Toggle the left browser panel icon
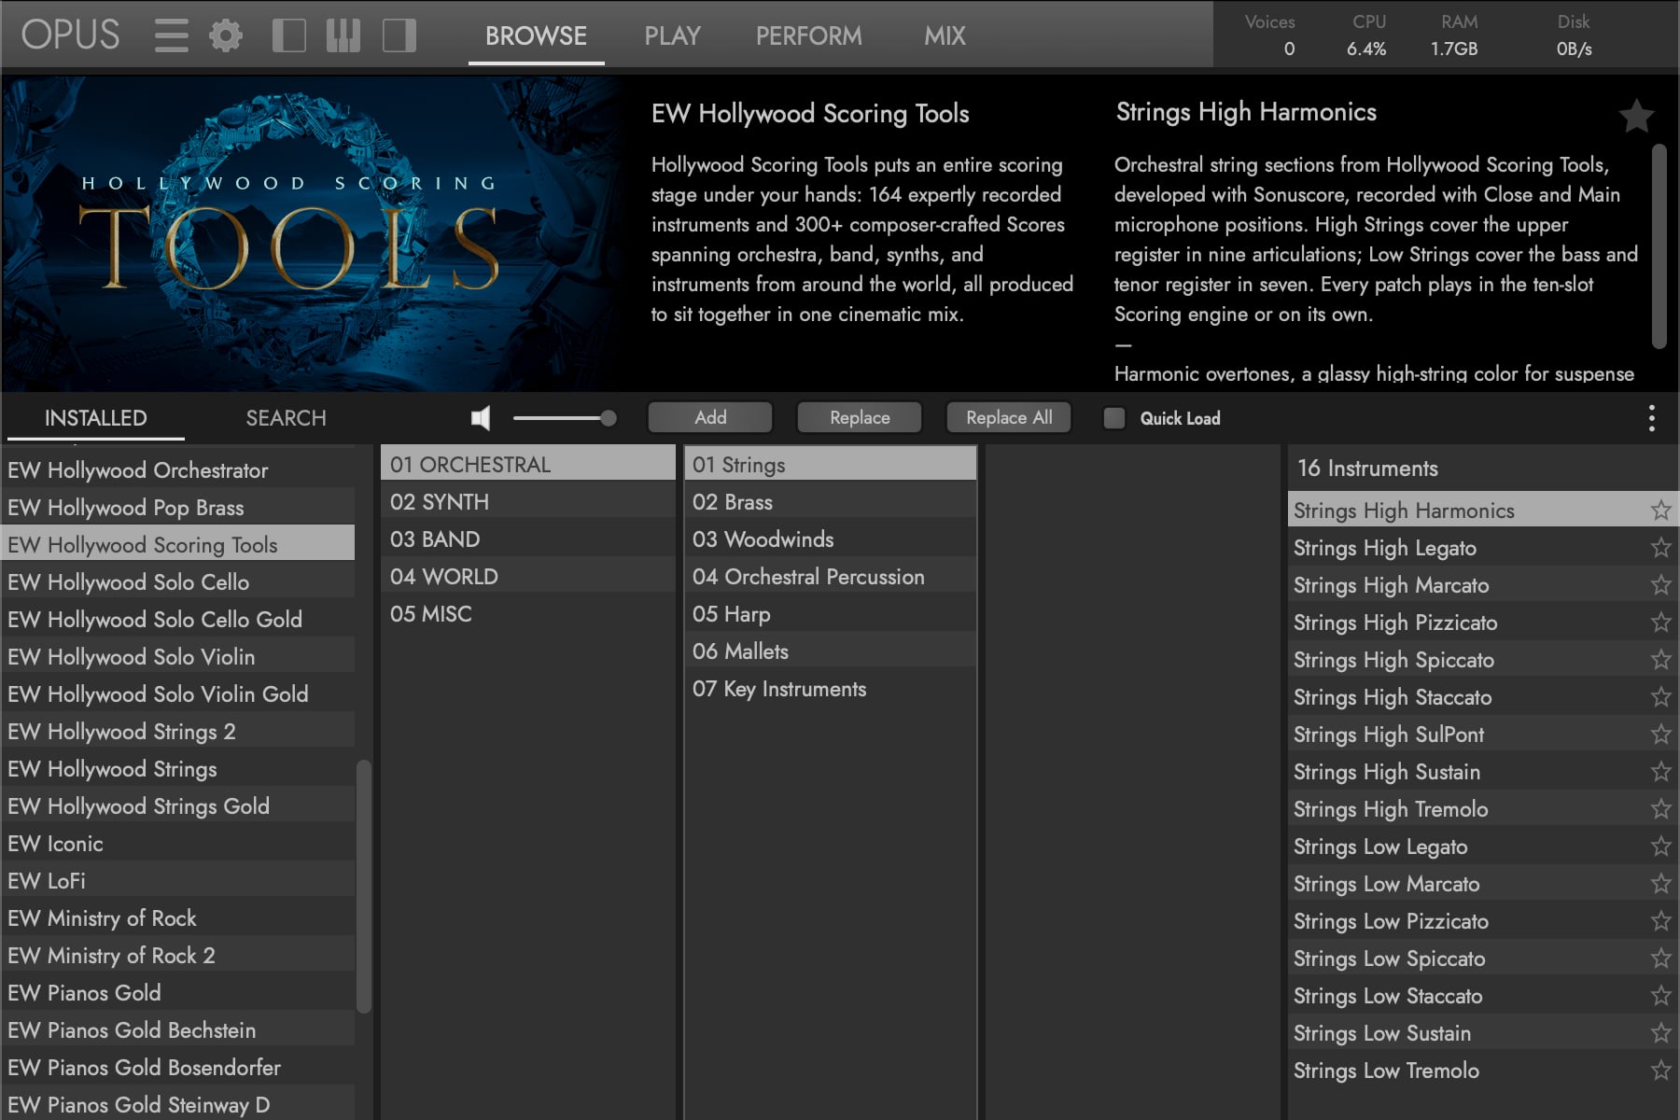1680x1120 pixels. (288, 35)
